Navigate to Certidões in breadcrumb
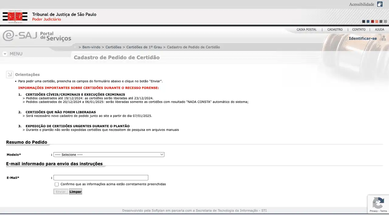The width and height of the screenshot is (389, 215). [x=113, y=47]
